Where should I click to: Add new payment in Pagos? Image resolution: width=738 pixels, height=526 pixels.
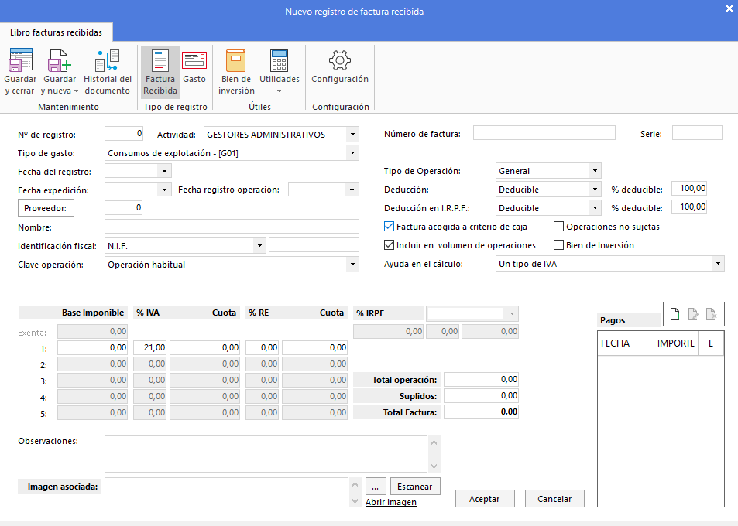(675, 313)
